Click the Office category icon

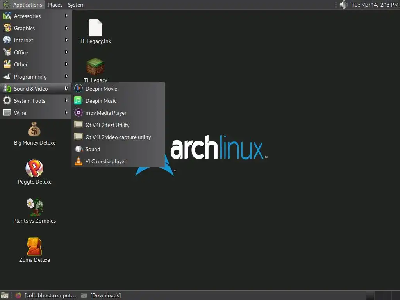(x=7, y=52)
